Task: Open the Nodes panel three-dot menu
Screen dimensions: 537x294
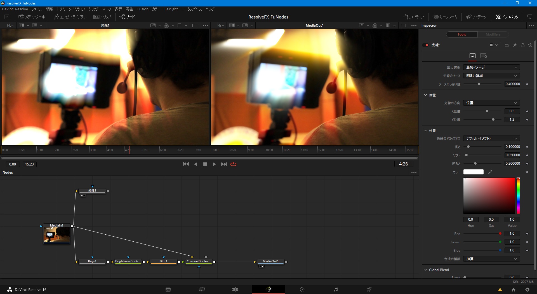Action: point(414,172)
